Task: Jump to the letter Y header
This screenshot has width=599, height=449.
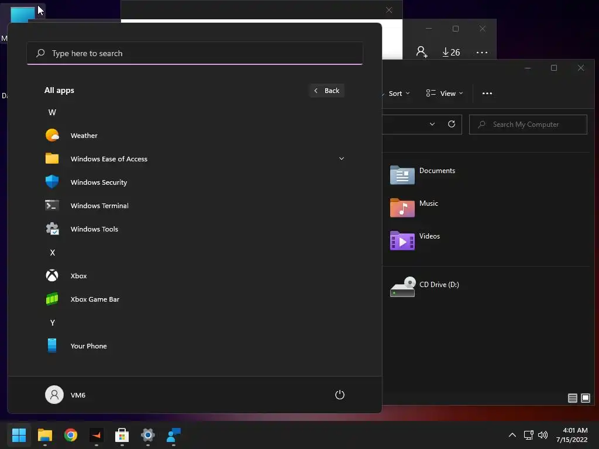Action: 52,323
